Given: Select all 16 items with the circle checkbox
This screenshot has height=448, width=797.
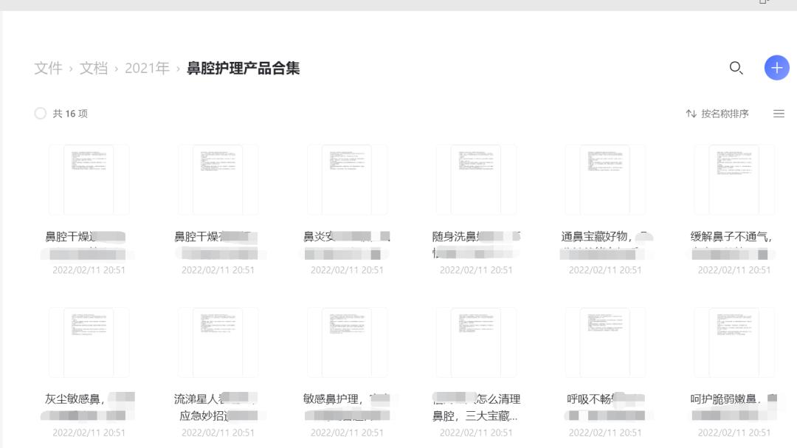Looking at the screenshot, I should click(41, 113).
